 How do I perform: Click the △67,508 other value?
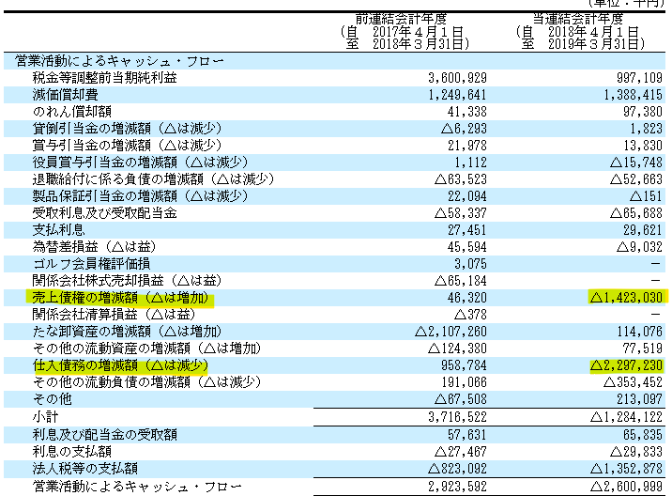(x=461, y=399)
